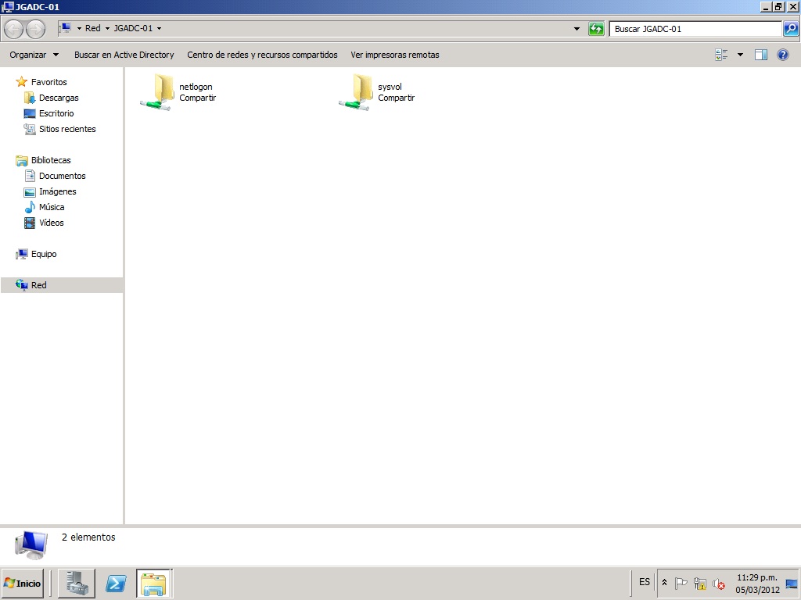Open view options dropdown arrow
The width and height of the screenshot is (801, 600).
(x=740, y=55)
